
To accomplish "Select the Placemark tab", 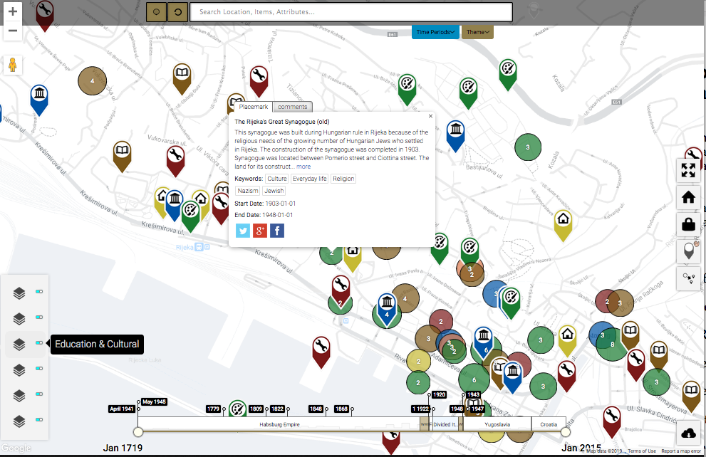I will coord(253,107).
